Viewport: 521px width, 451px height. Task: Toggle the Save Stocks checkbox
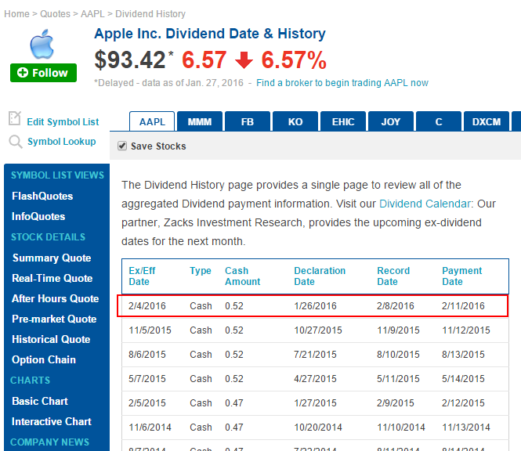[x=122, y=146]
